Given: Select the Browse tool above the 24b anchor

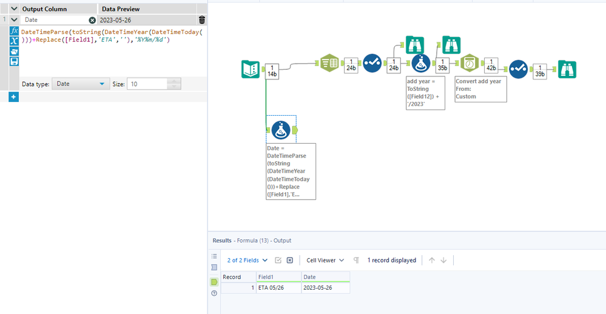Looking at the screenshot, I should click(x=415, y=45).
